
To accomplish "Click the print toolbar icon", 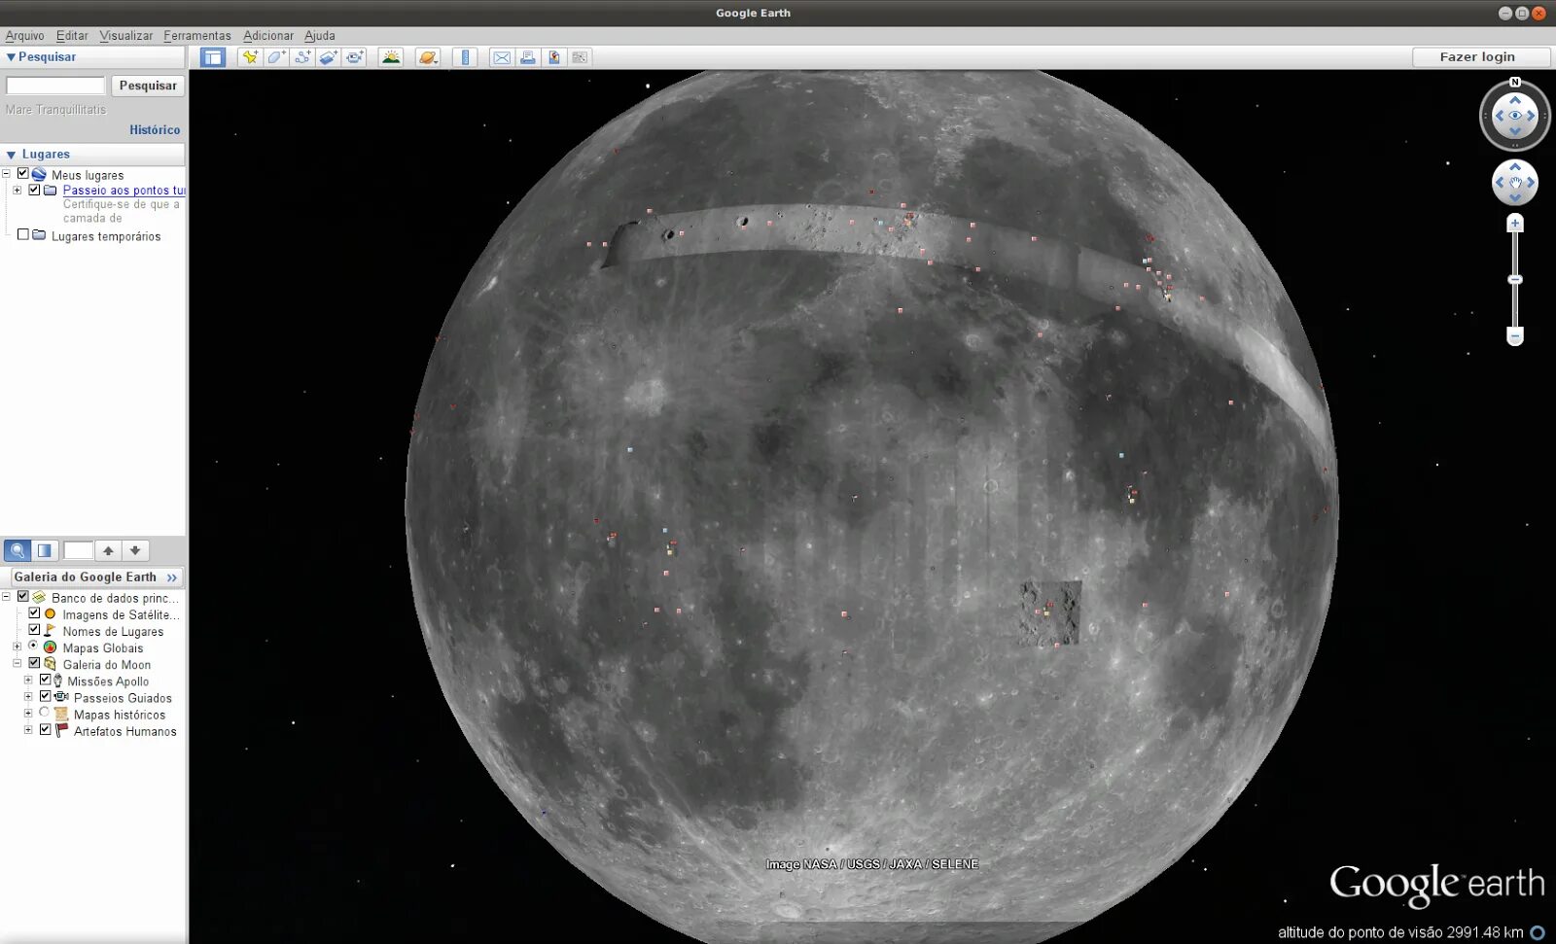I will point(528,57).
